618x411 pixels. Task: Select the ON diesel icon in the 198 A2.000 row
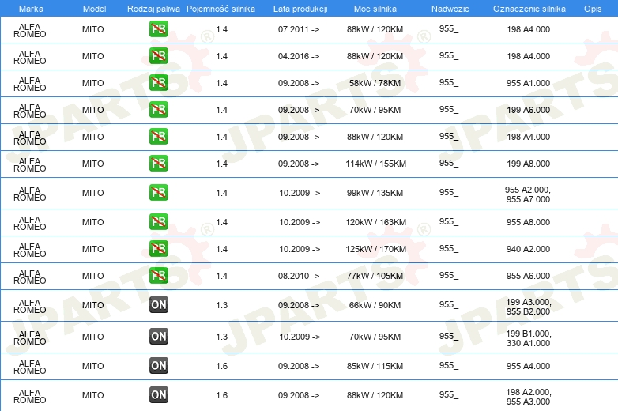[158, 395]
